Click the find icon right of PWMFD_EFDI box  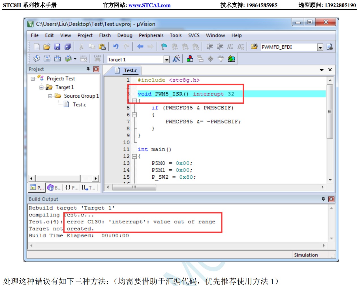330,47
